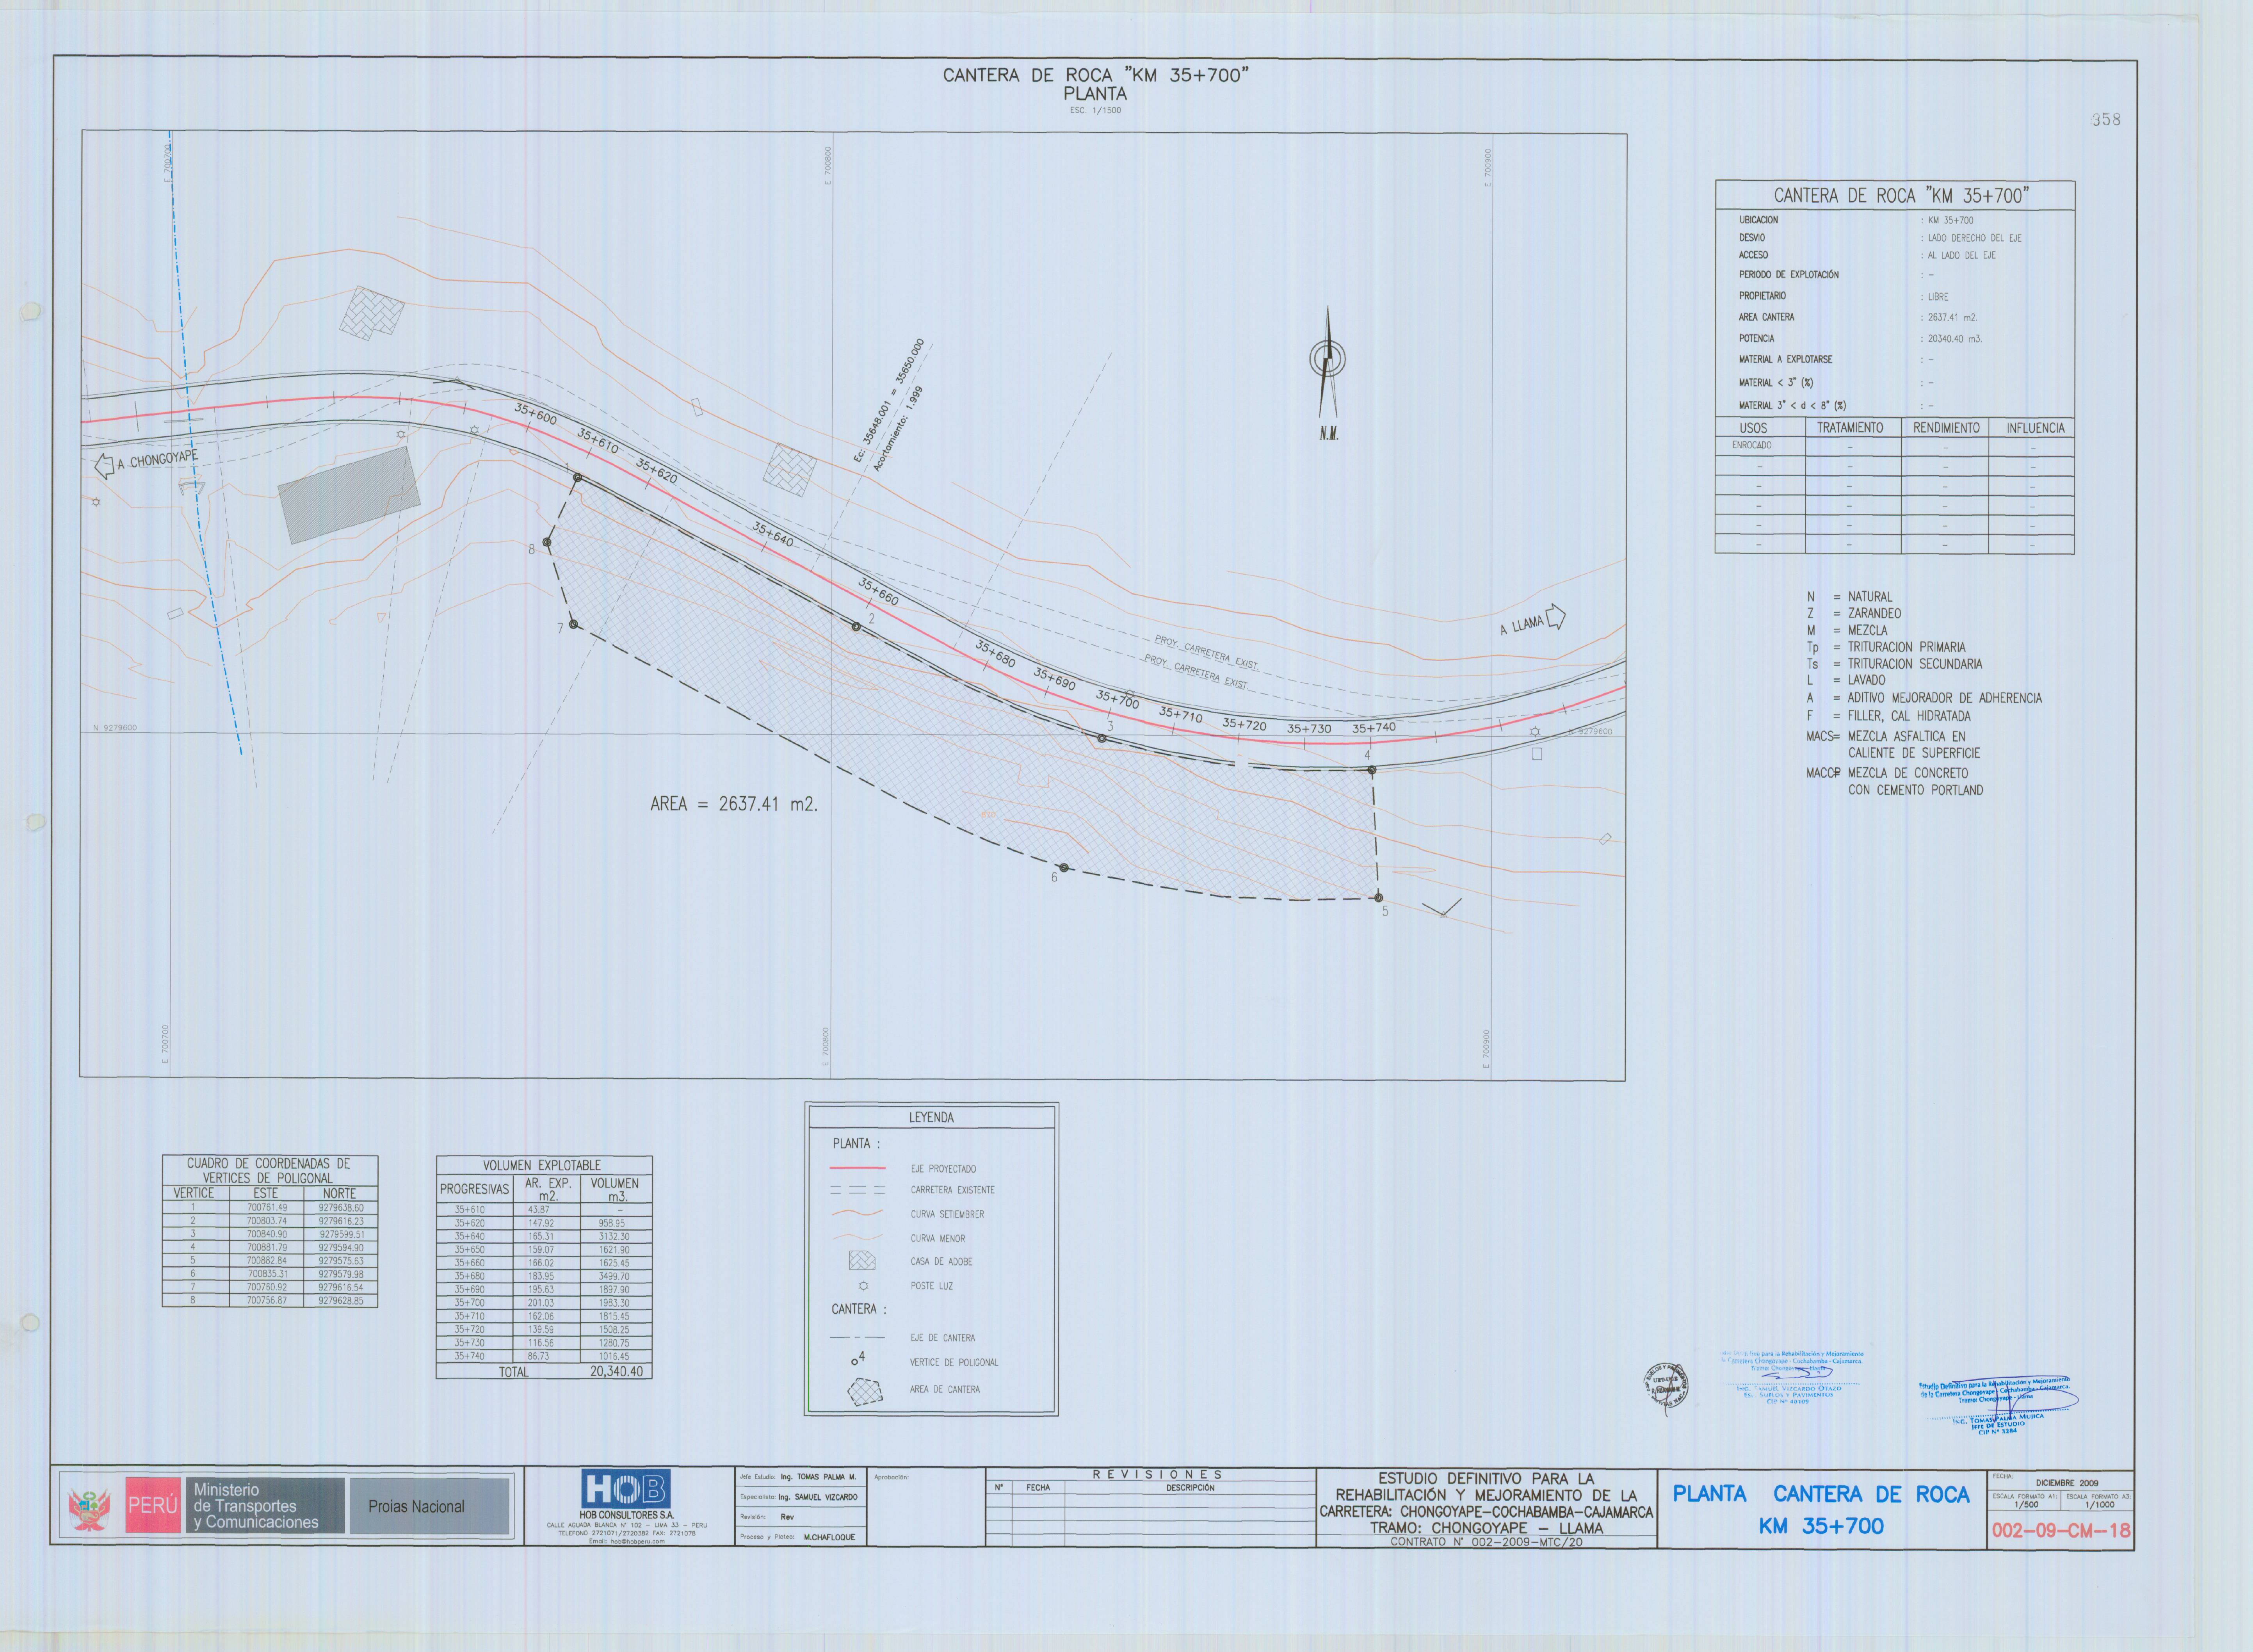This screenshot has width=2253, height=1652.
Task: Click polygon vertex marker 7 on the plan
Action: [x=573, y=624]
